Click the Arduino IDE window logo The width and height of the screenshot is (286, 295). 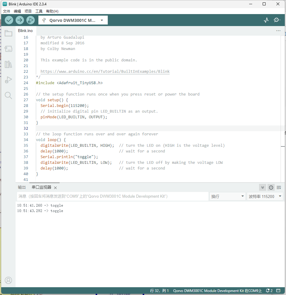point(5,4)
